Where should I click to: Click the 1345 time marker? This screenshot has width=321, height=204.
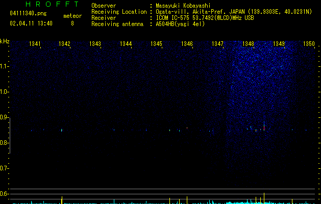click(x=156, y=44)
